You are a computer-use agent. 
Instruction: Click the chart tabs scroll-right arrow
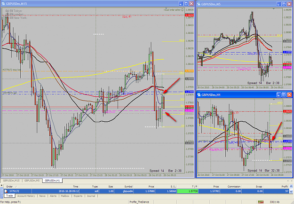tap(292, 181)
